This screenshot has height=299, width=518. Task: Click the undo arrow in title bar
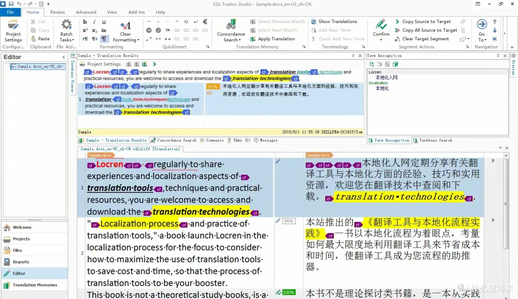(19, 4)
